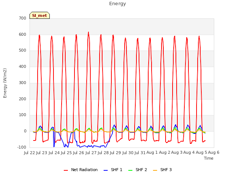Click the Time axis label

tap(209, 158)
